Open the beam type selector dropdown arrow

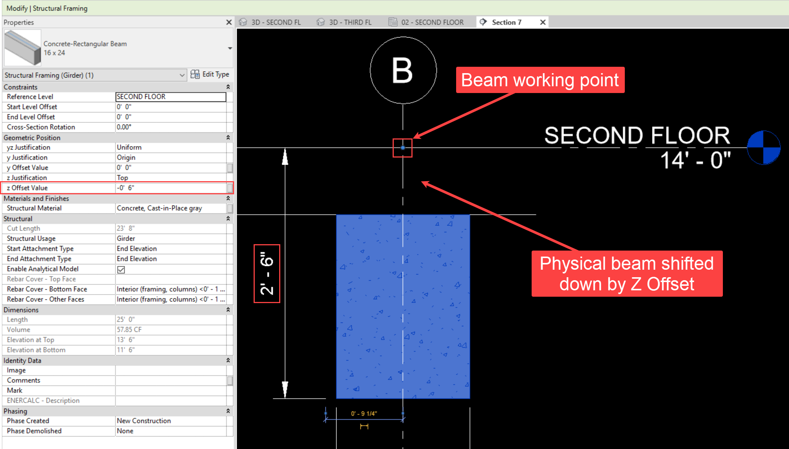(x=230, y=48)
